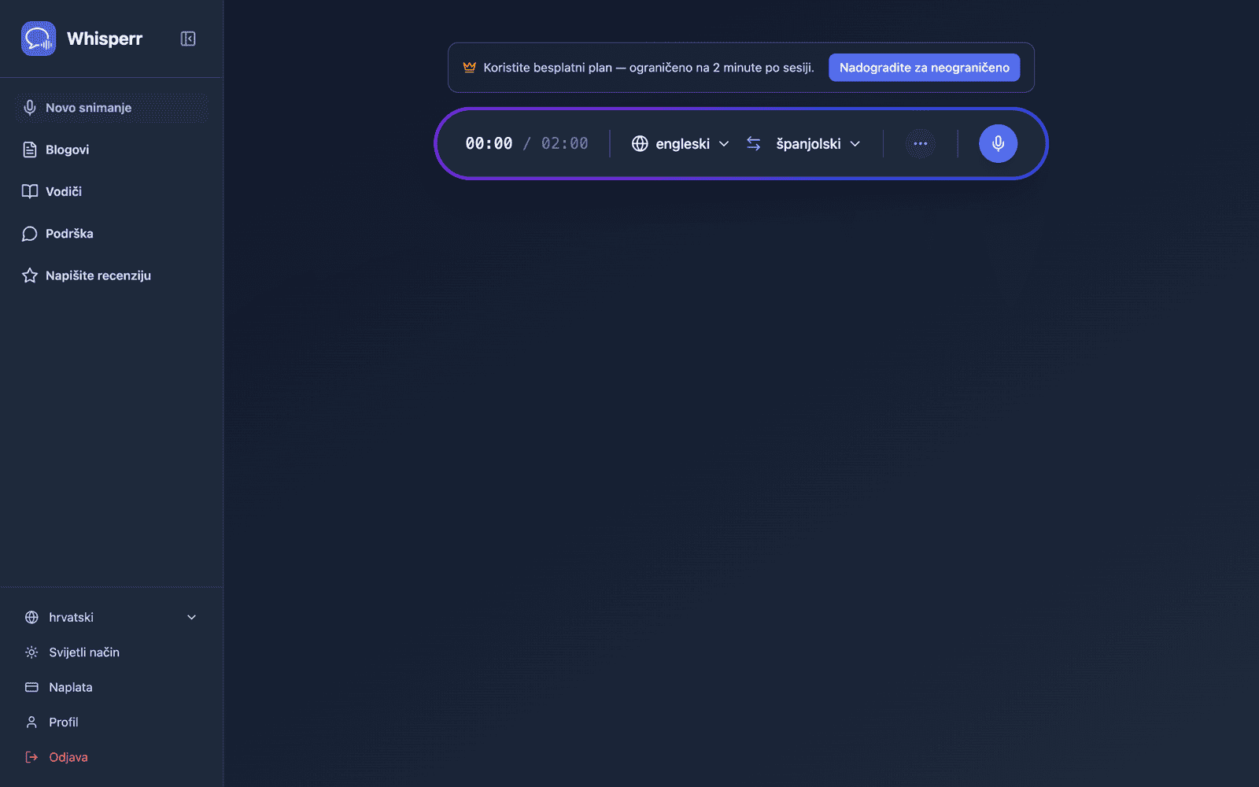The width and height of the screenshot is (1259, 787).
Task: Click Odjava to log out
Action: 111,757
